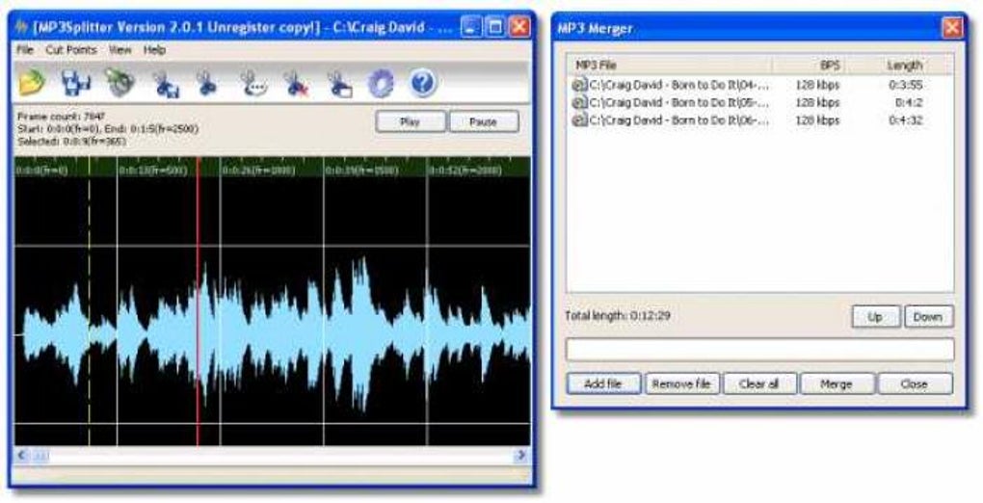The height and width of the screenshot is (503, 983).
Task: Click the 128 kbps cell of the 04- row
Action: (x=817, y=85)
